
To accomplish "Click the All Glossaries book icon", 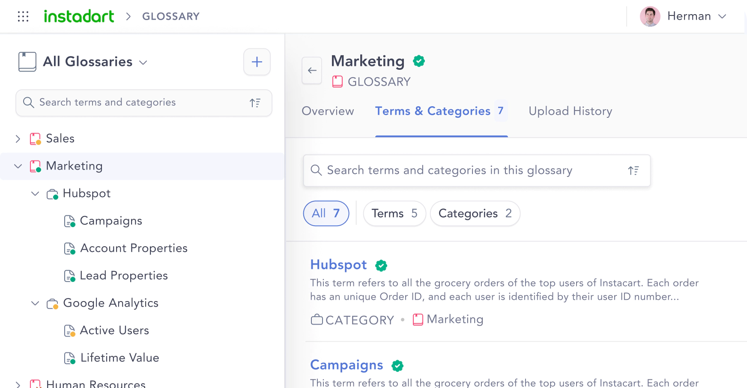I will point(27,62).
